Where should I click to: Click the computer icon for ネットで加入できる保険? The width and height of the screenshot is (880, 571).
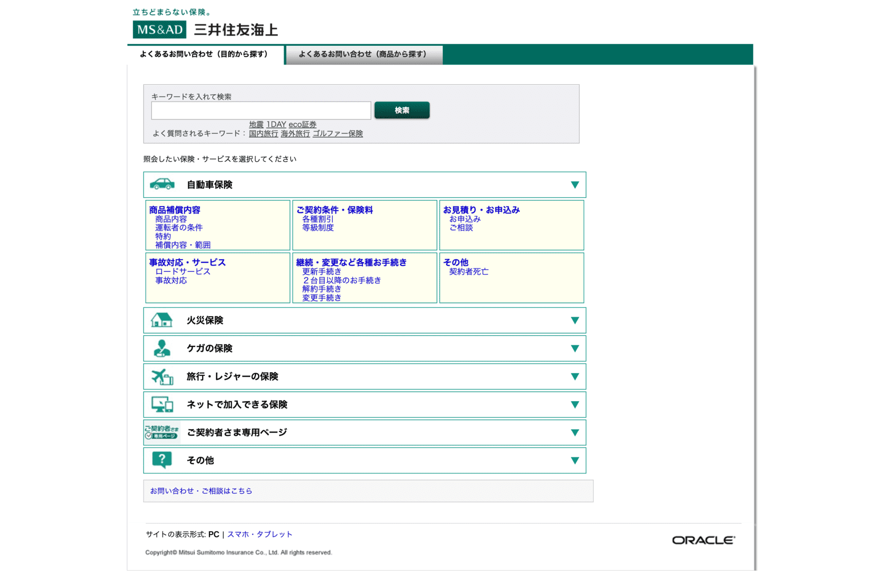(x=162, y=404)
